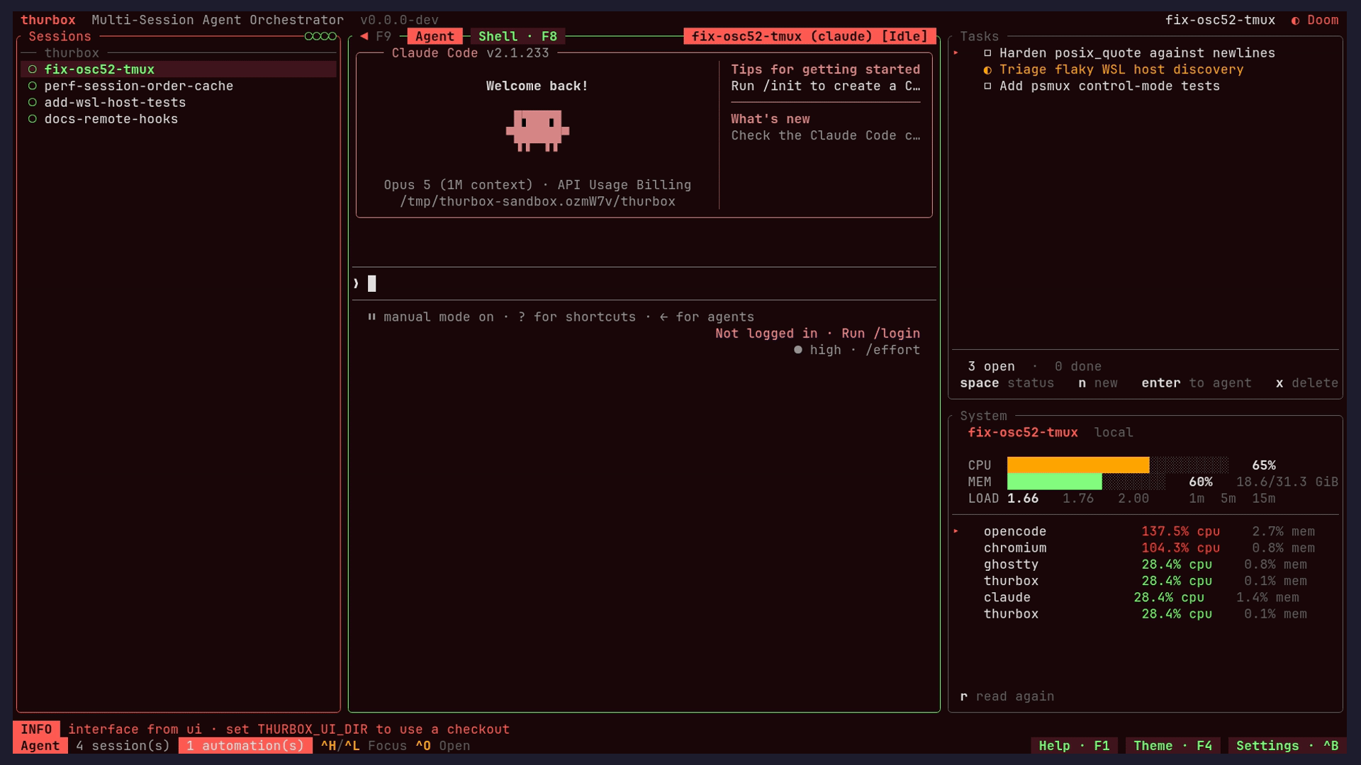Click the '^O Open' shortcut hint
Image resolution: width=1361 pixels, height=765 pixels.
point(442,746)
